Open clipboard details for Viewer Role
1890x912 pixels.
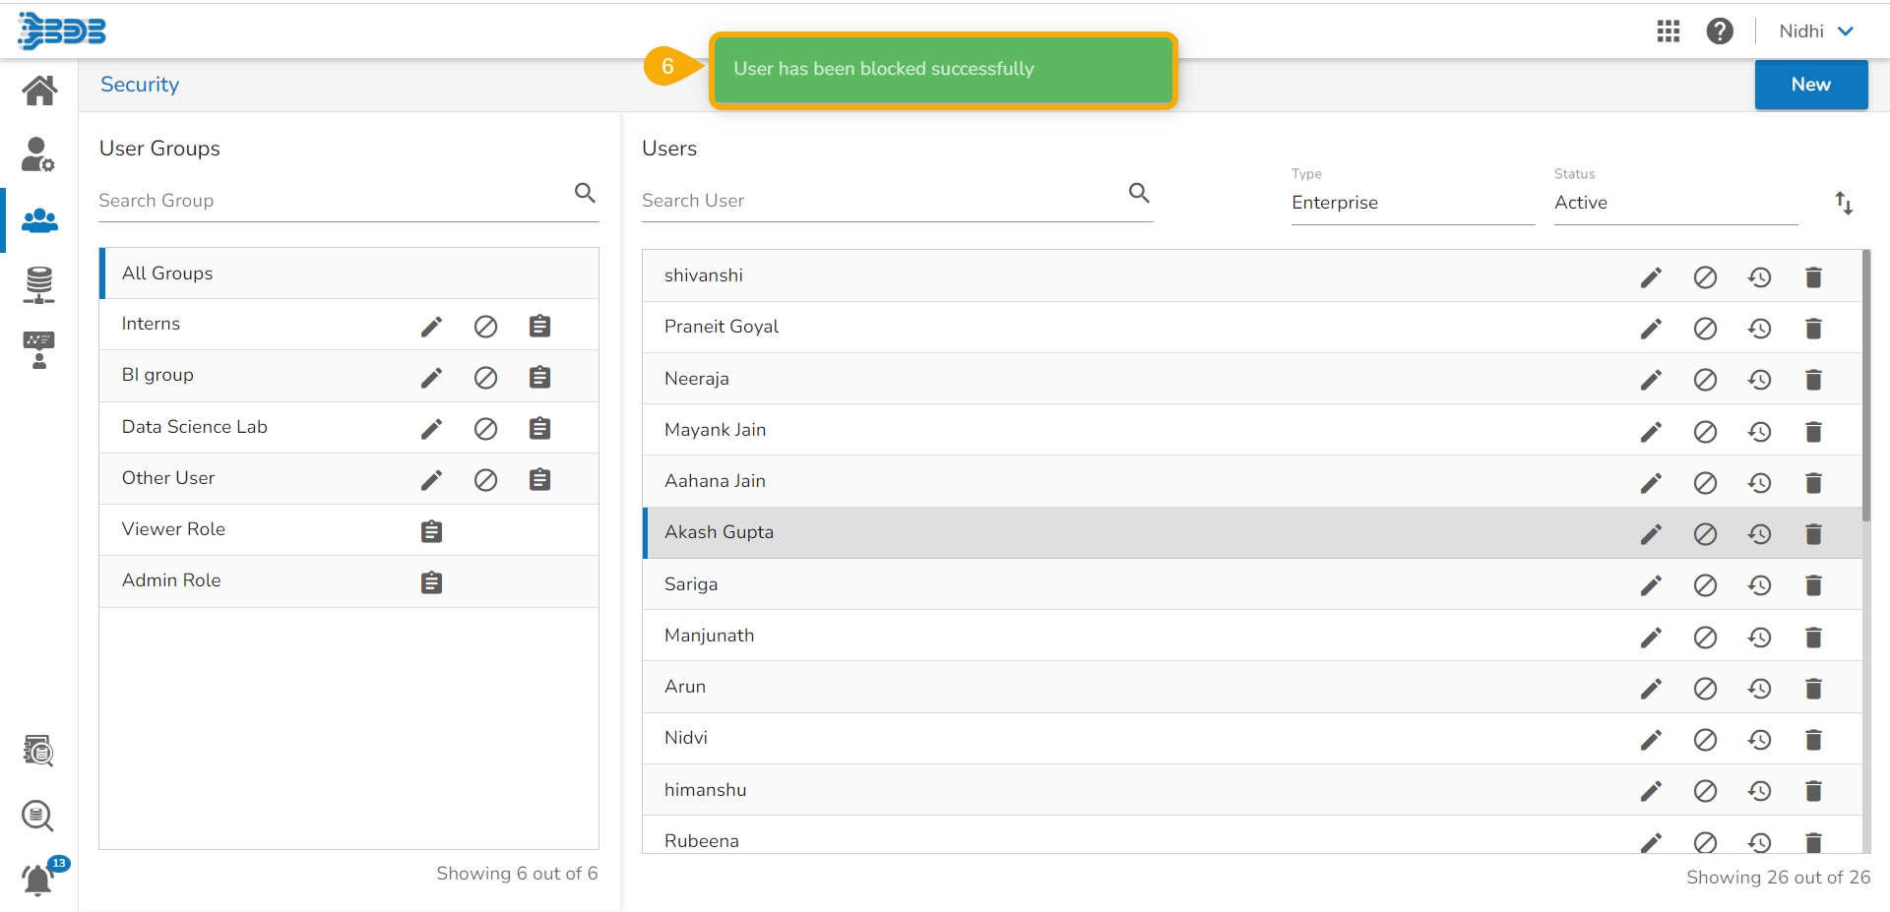tap(431, 531)
